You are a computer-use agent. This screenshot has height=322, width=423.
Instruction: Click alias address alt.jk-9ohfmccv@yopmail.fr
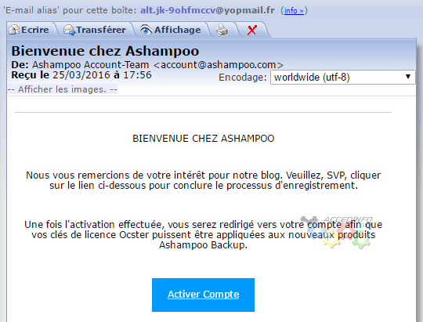[x=207, y=10]
